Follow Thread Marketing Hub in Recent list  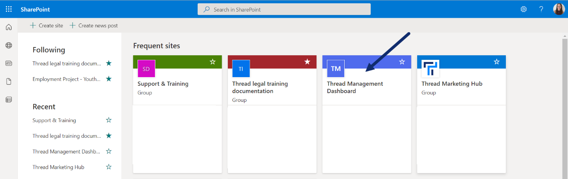[x=109, y=167]
